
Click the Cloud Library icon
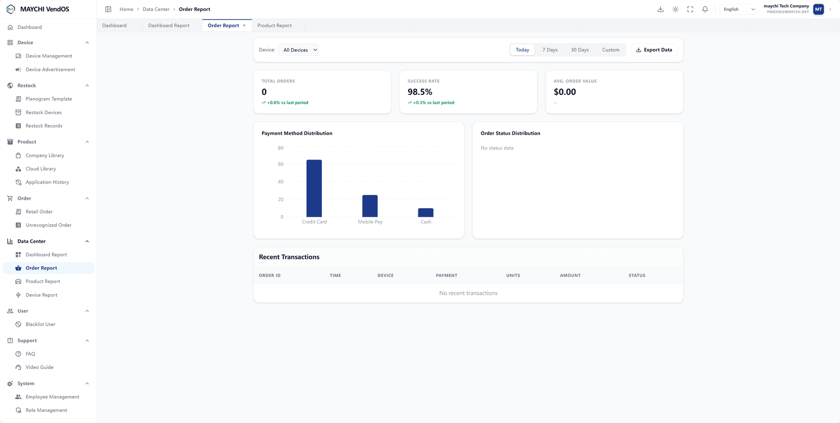point(18,169)
